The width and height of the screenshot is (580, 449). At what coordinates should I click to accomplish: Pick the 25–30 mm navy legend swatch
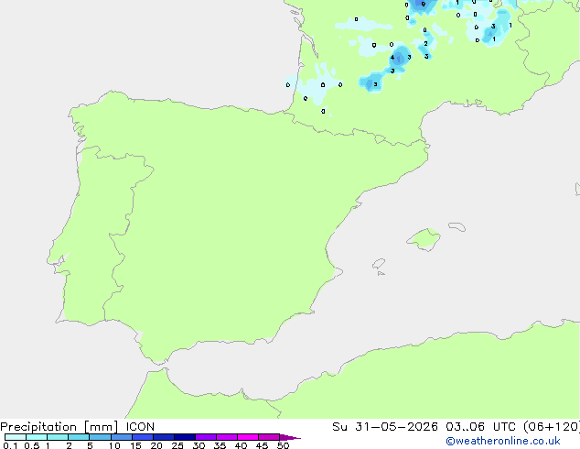[x=184, y=437]
